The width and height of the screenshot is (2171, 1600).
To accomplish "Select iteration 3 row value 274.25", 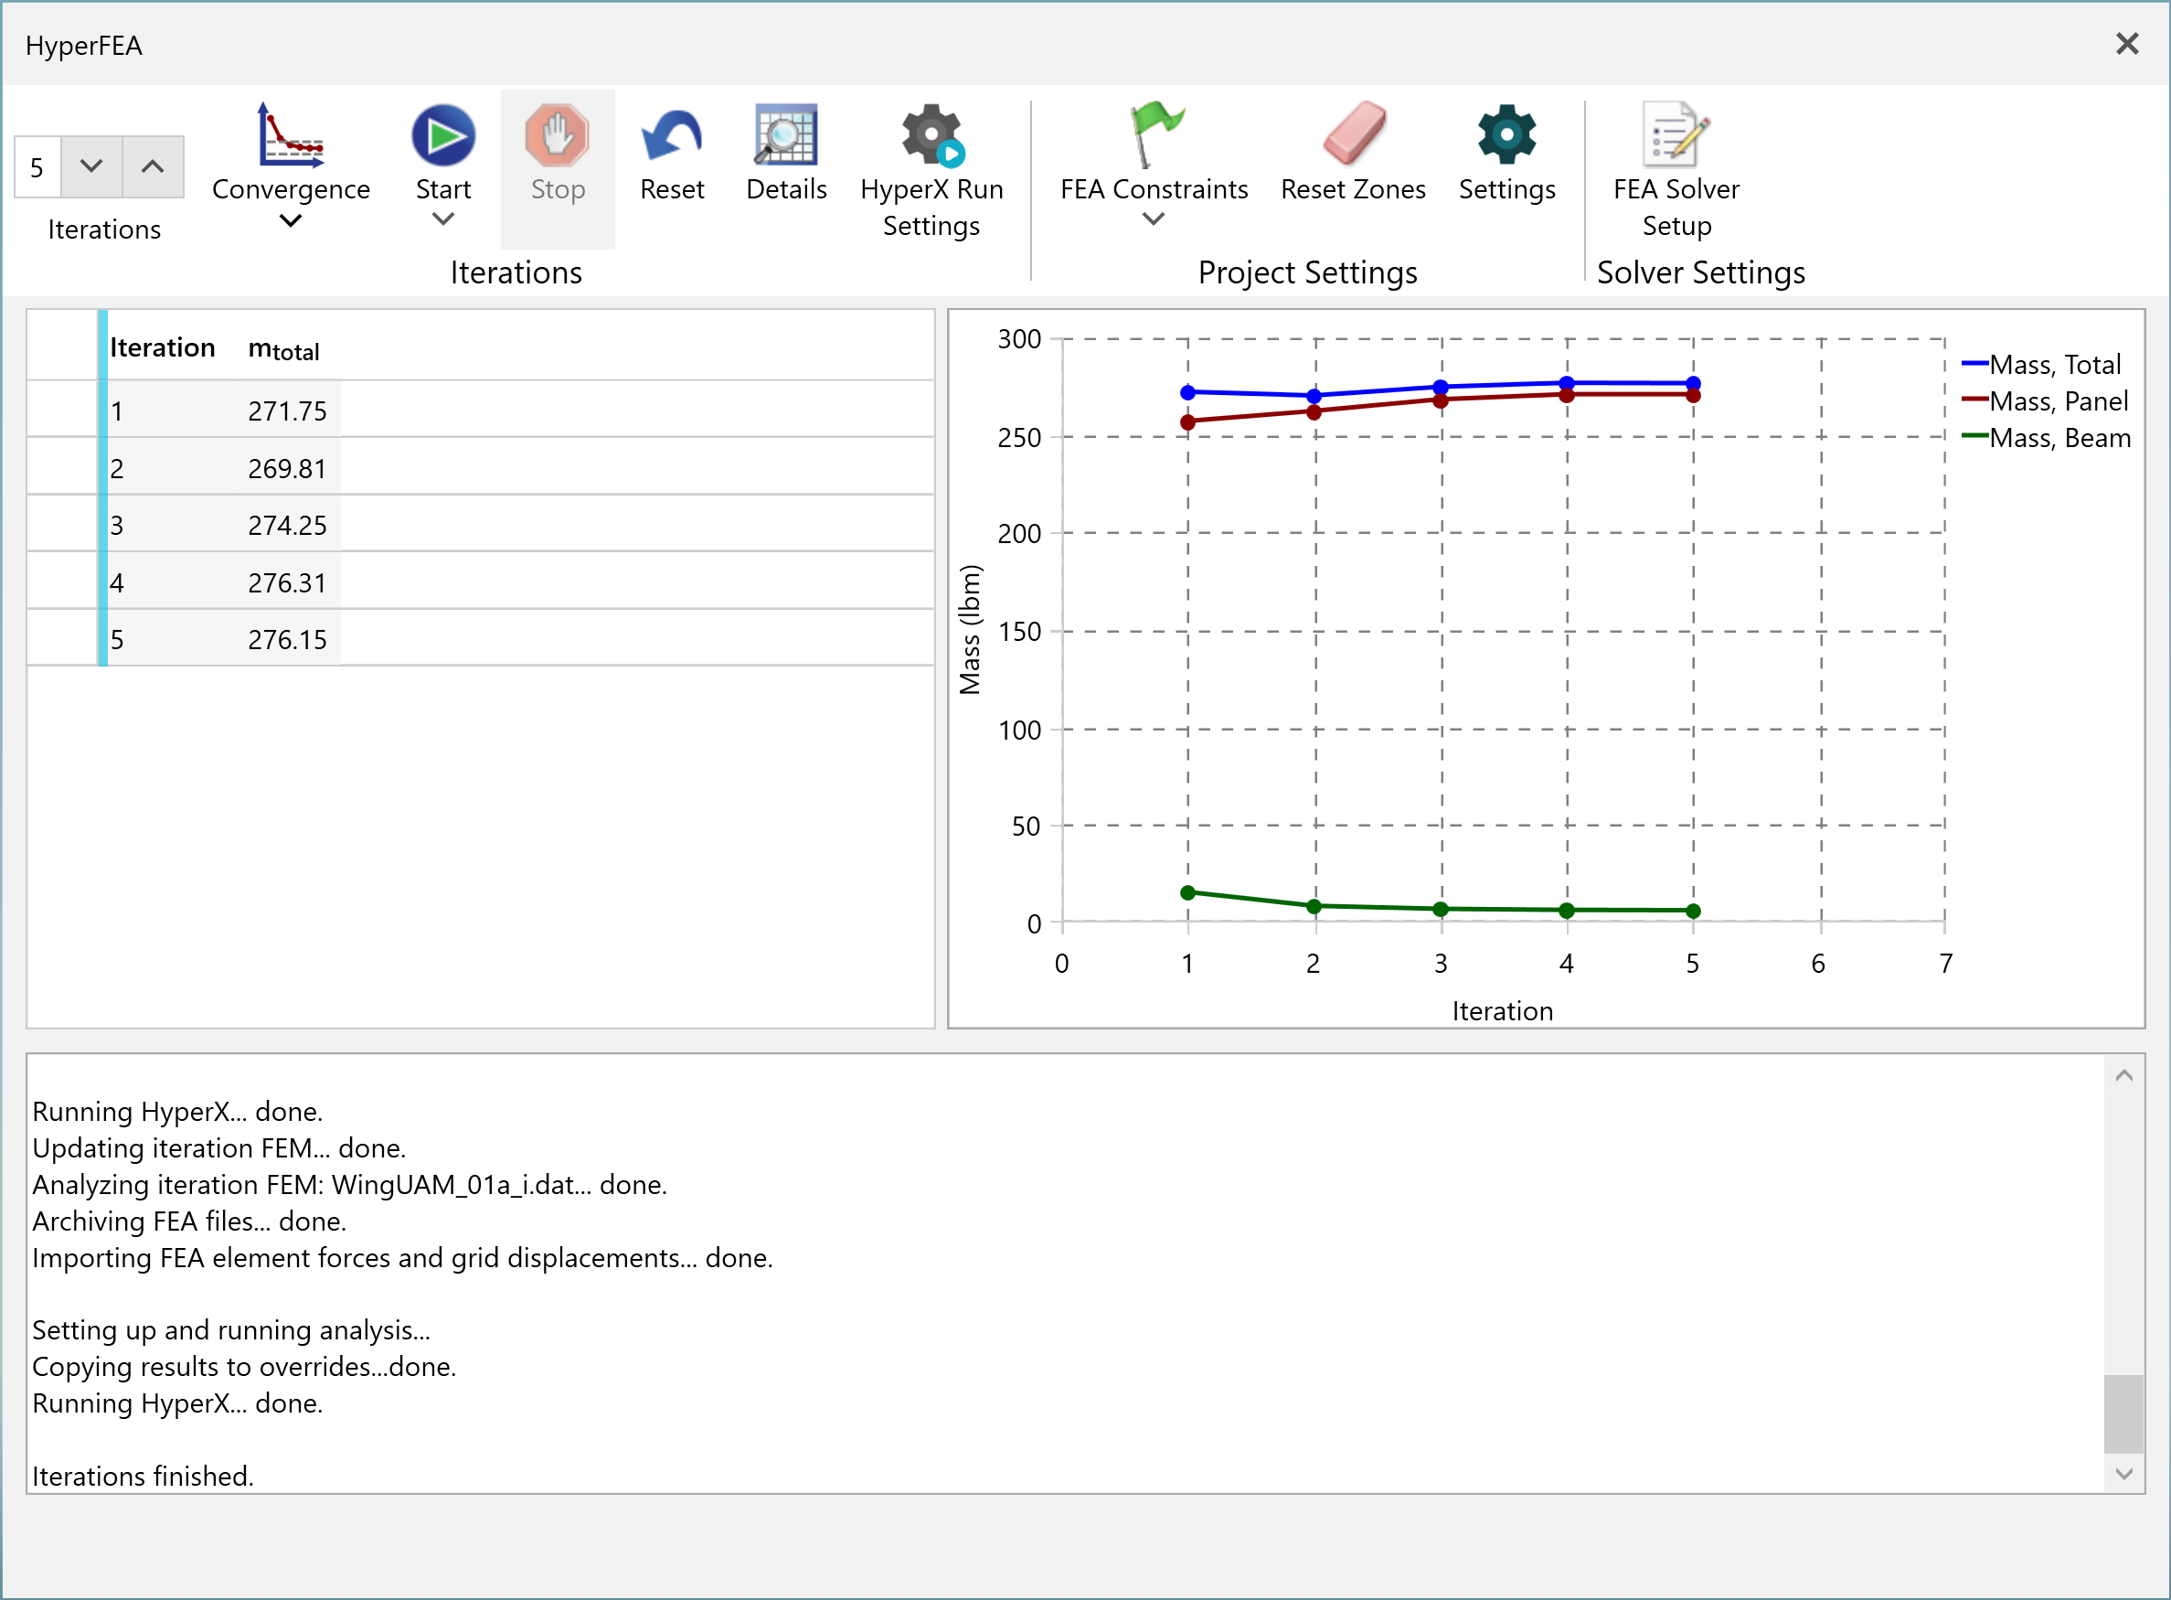I will point(287,525).
